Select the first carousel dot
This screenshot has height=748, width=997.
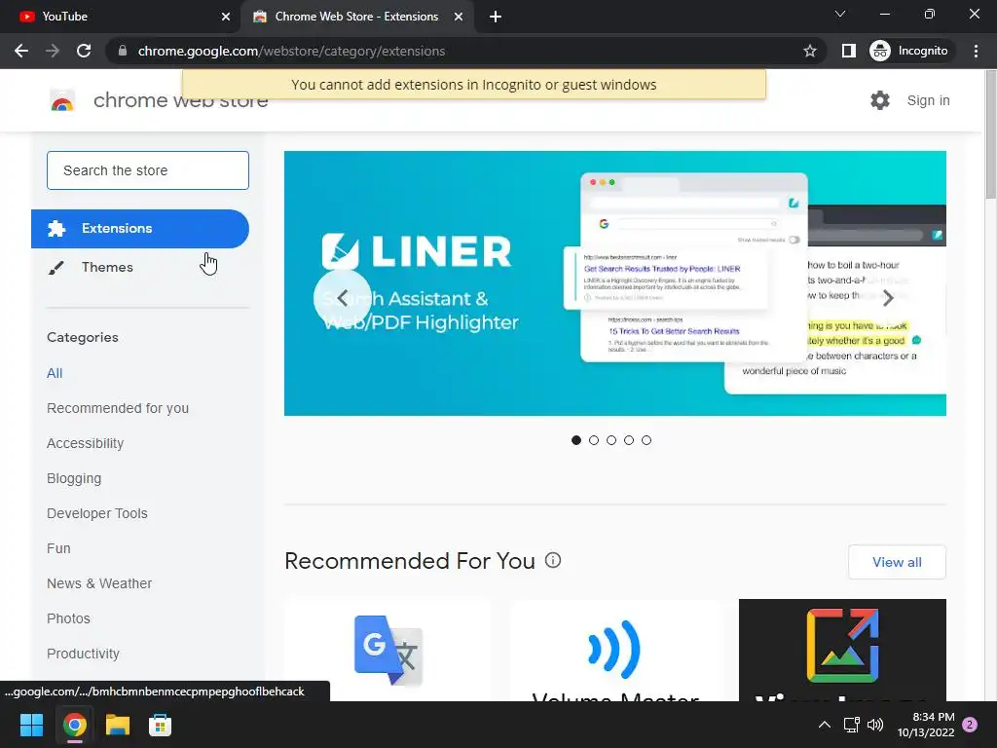(576, 440)
